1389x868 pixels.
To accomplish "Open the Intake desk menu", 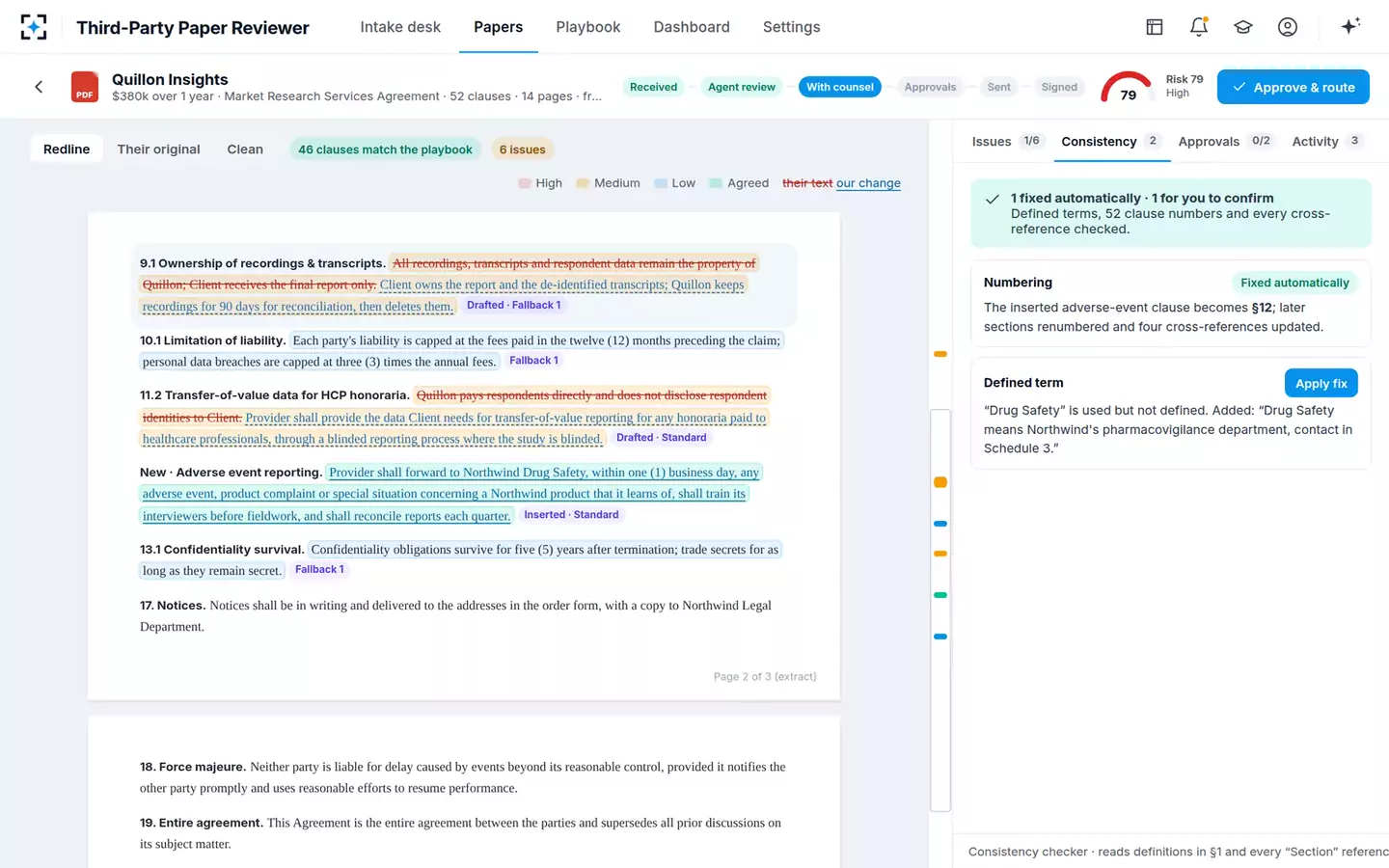I will (x=400, y=27).
